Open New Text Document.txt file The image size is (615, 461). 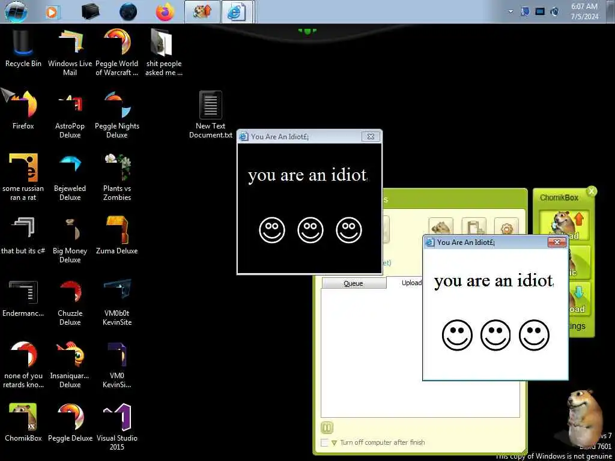point(211,116)
